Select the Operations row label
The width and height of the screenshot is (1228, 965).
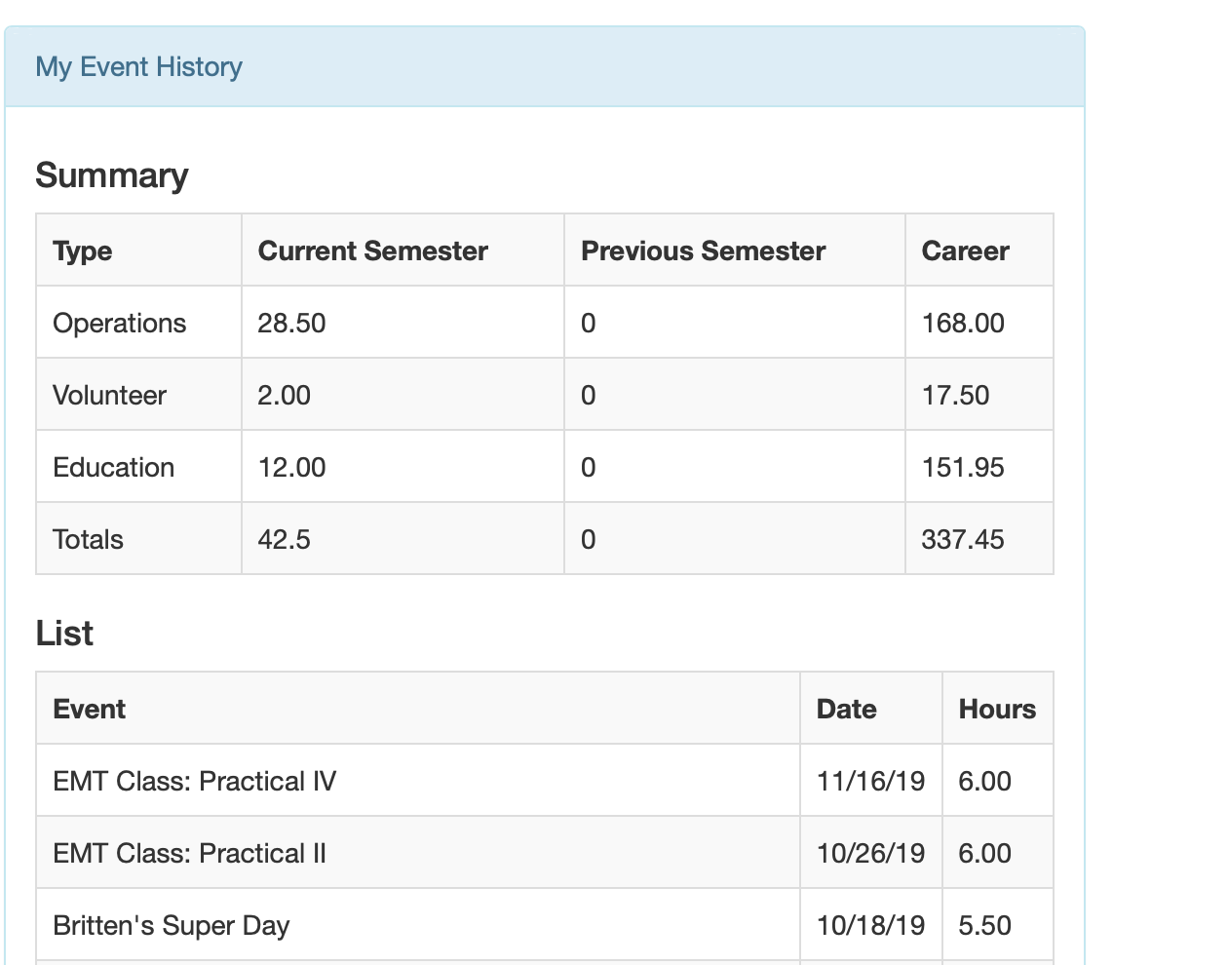[119, 324]
